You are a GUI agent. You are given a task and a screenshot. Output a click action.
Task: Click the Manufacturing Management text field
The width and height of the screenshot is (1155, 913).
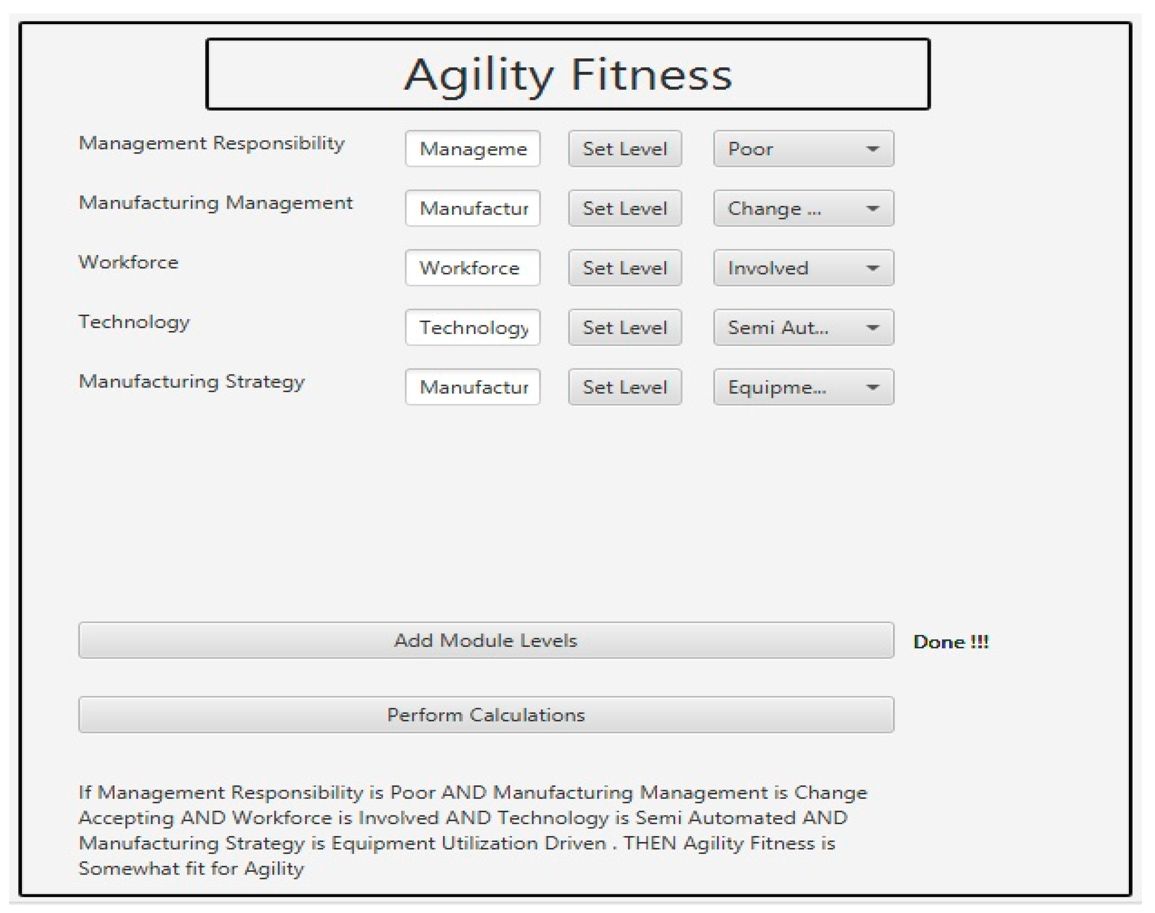472,208
